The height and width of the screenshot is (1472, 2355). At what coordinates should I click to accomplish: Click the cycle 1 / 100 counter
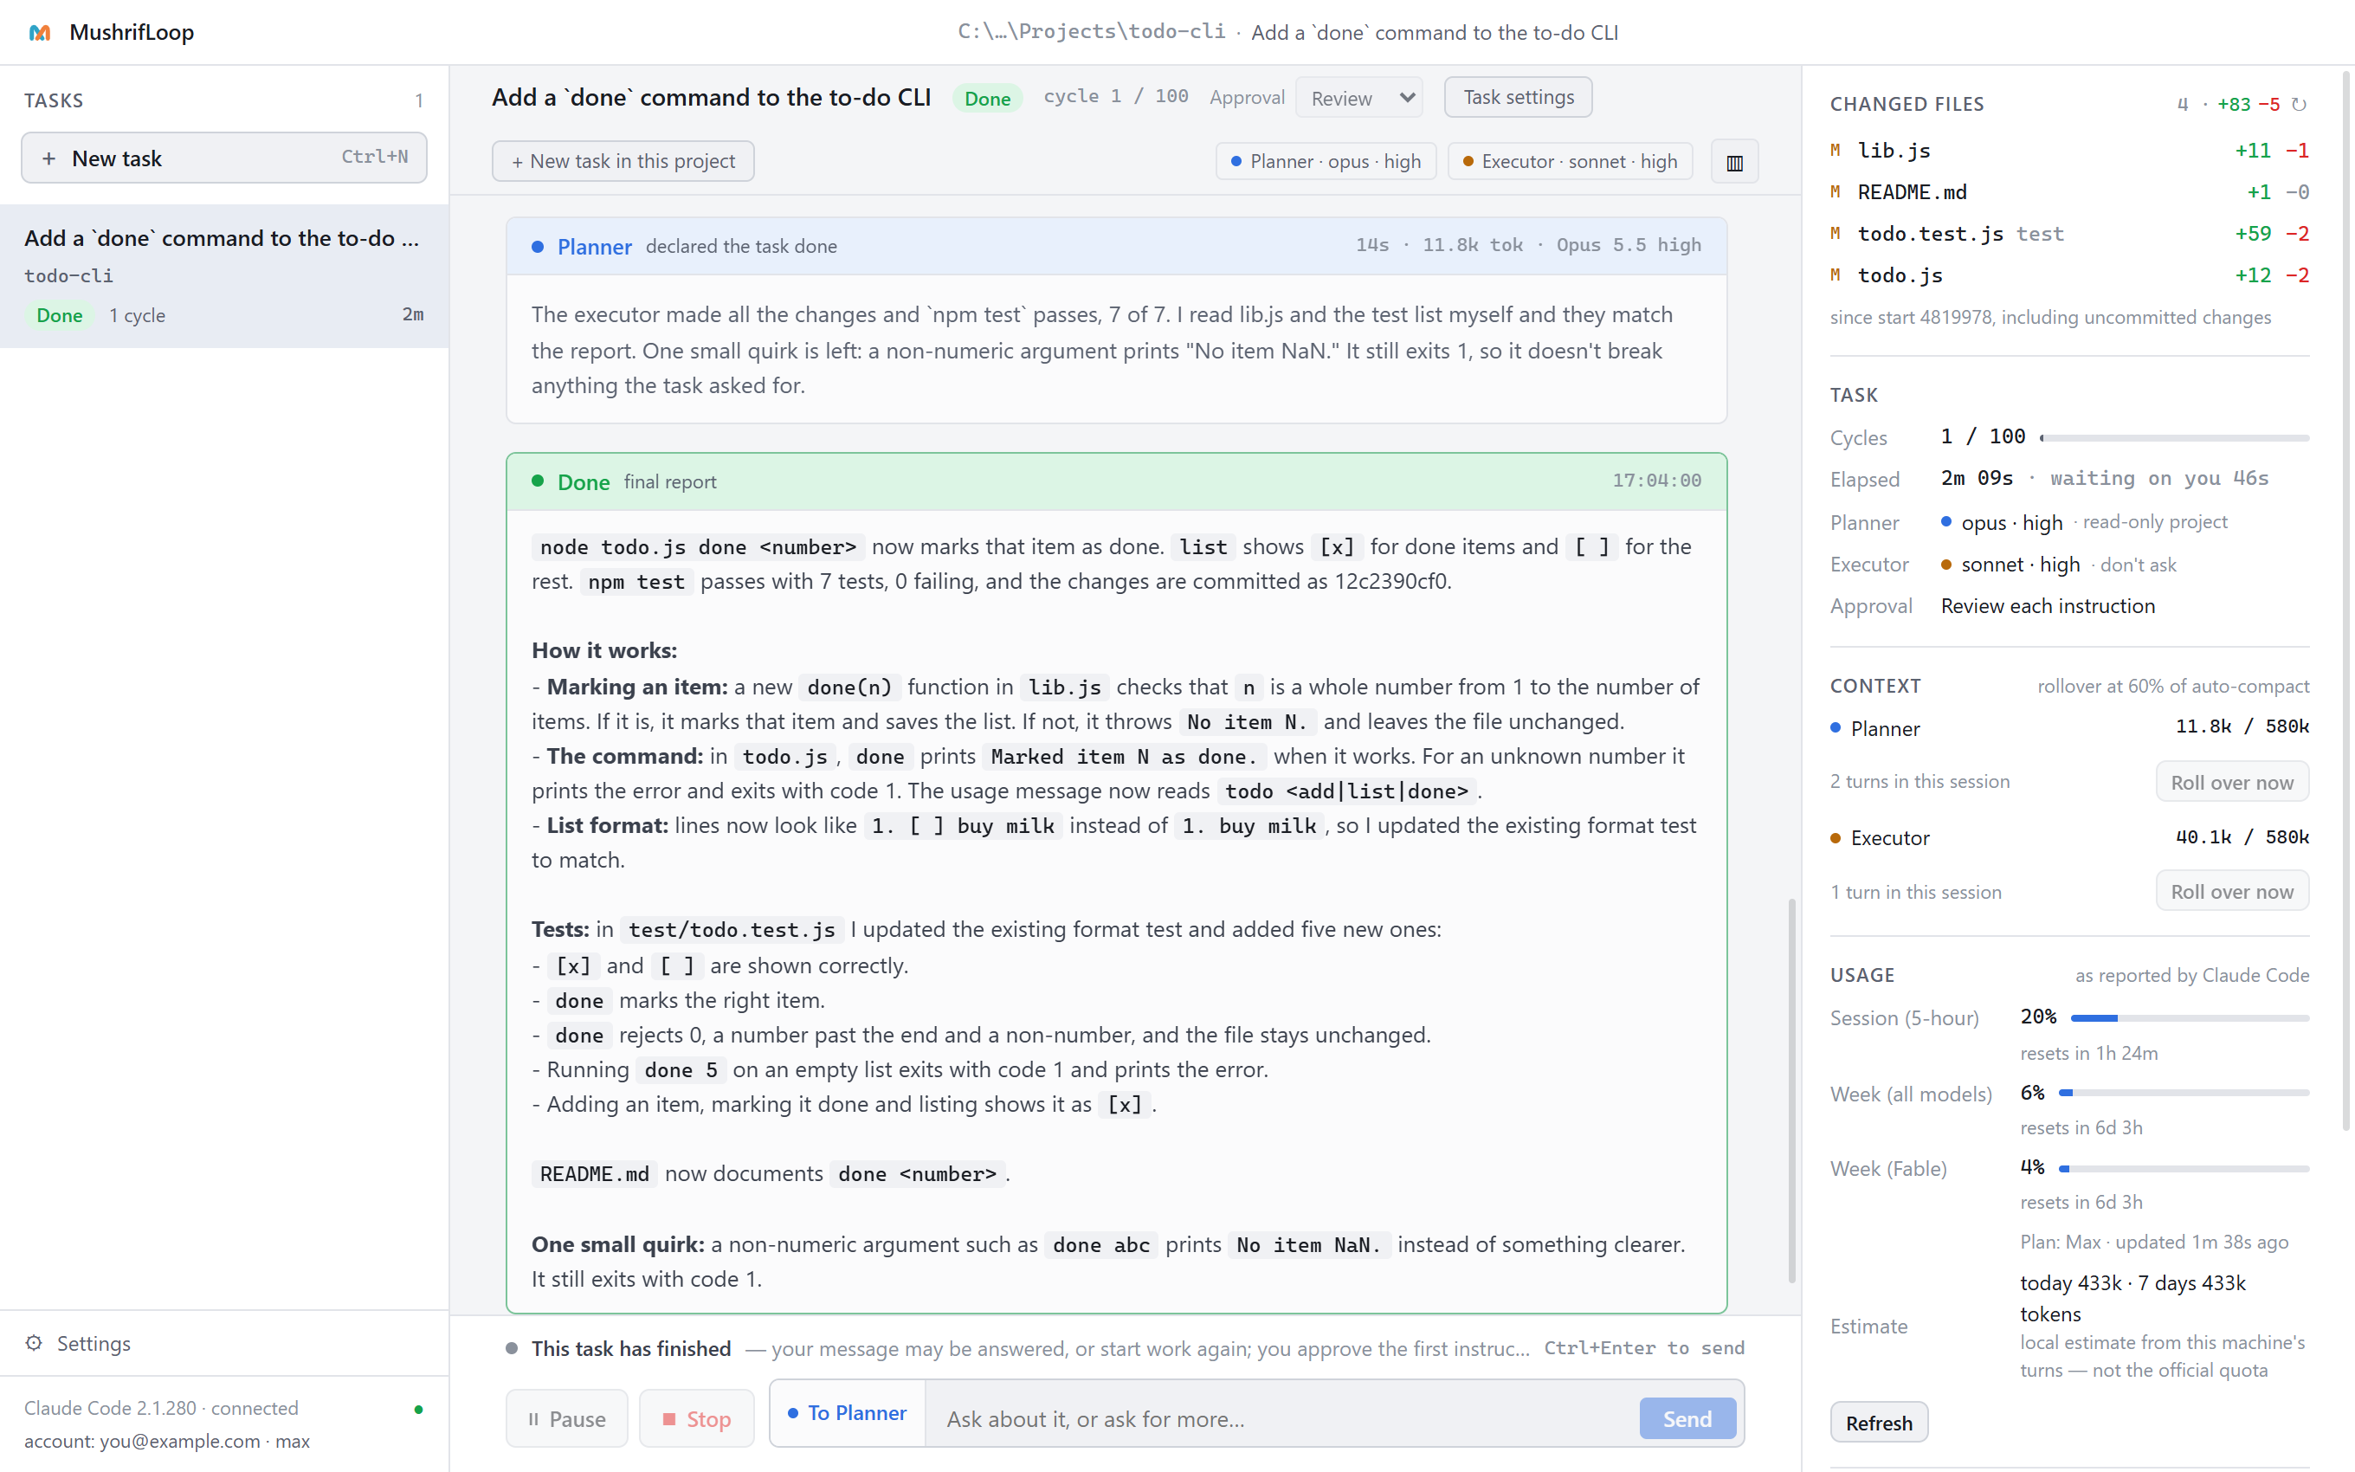[1115, 96]
